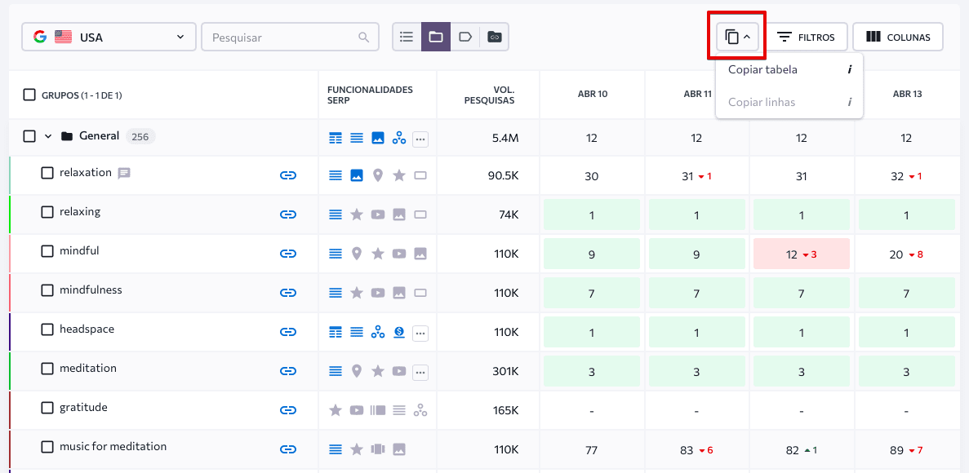Toggle the select-all Grupos checkbox
This screenshot has height=473, width=969.
(29, 95)
